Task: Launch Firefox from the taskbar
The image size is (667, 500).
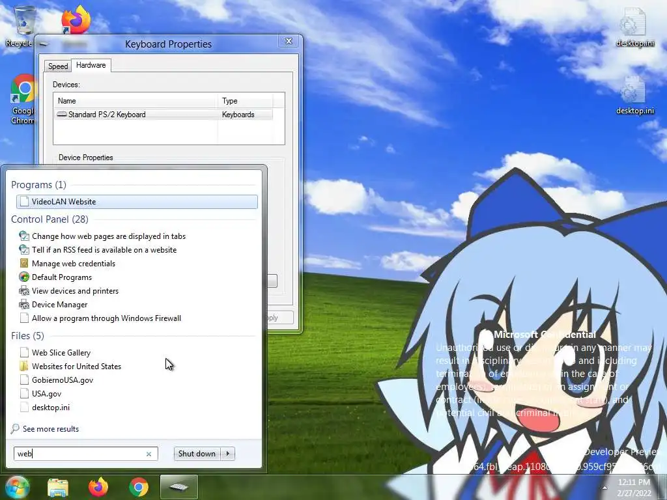Action: pos(98,487)
